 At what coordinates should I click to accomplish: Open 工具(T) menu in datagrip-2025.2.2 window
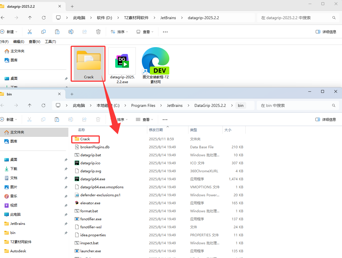tap(50, 42)
